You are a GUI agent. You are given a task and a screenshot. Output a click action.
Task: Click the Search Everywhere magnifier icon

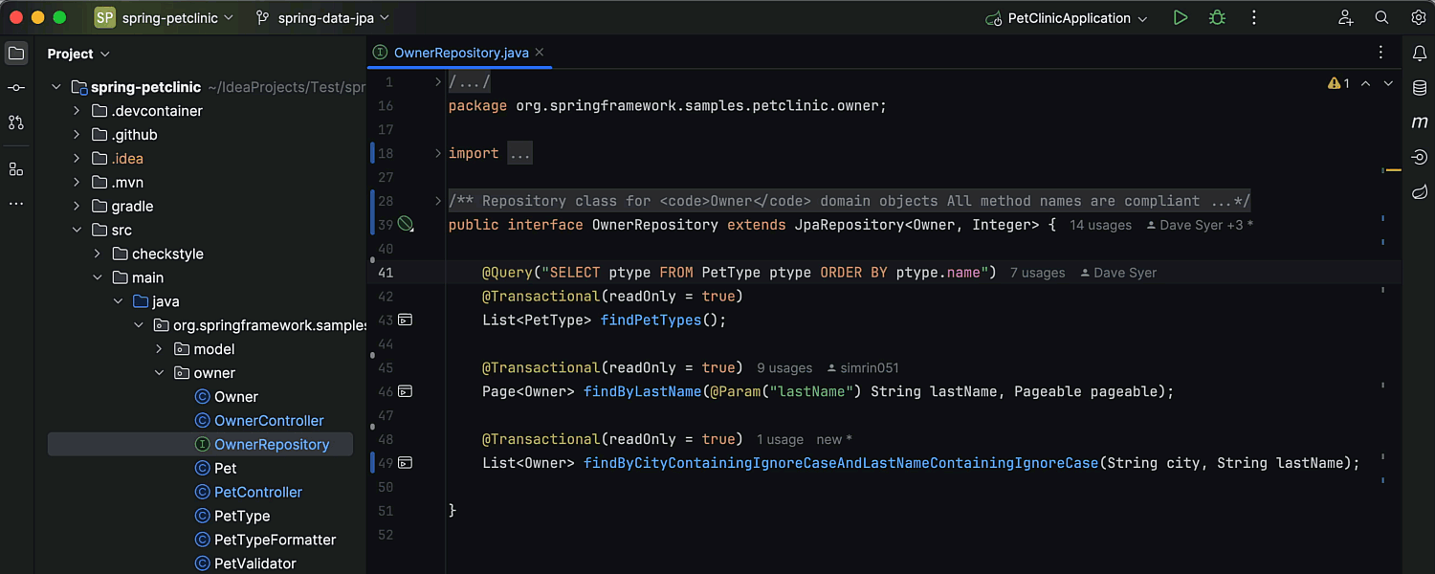1382,18
